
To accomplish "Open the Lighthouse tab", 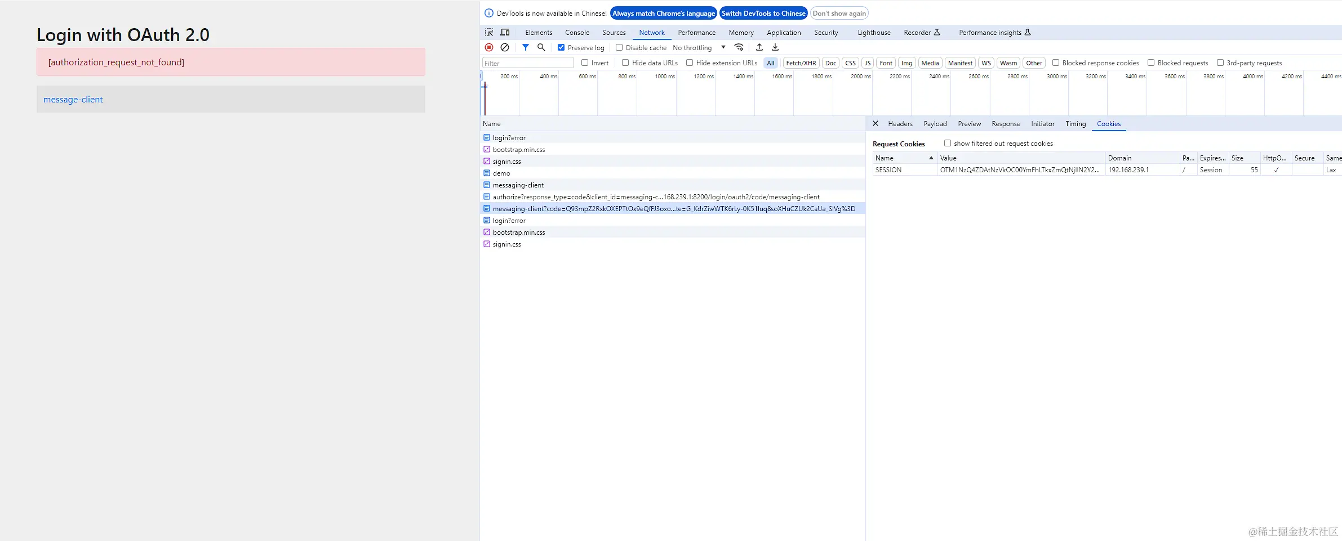I will (874, 33).
